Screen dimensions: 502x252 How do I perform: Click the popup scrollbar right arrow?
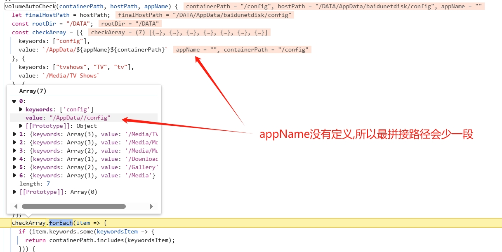(151, 206)
